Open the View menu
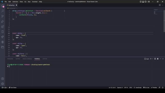 (21, 2)
